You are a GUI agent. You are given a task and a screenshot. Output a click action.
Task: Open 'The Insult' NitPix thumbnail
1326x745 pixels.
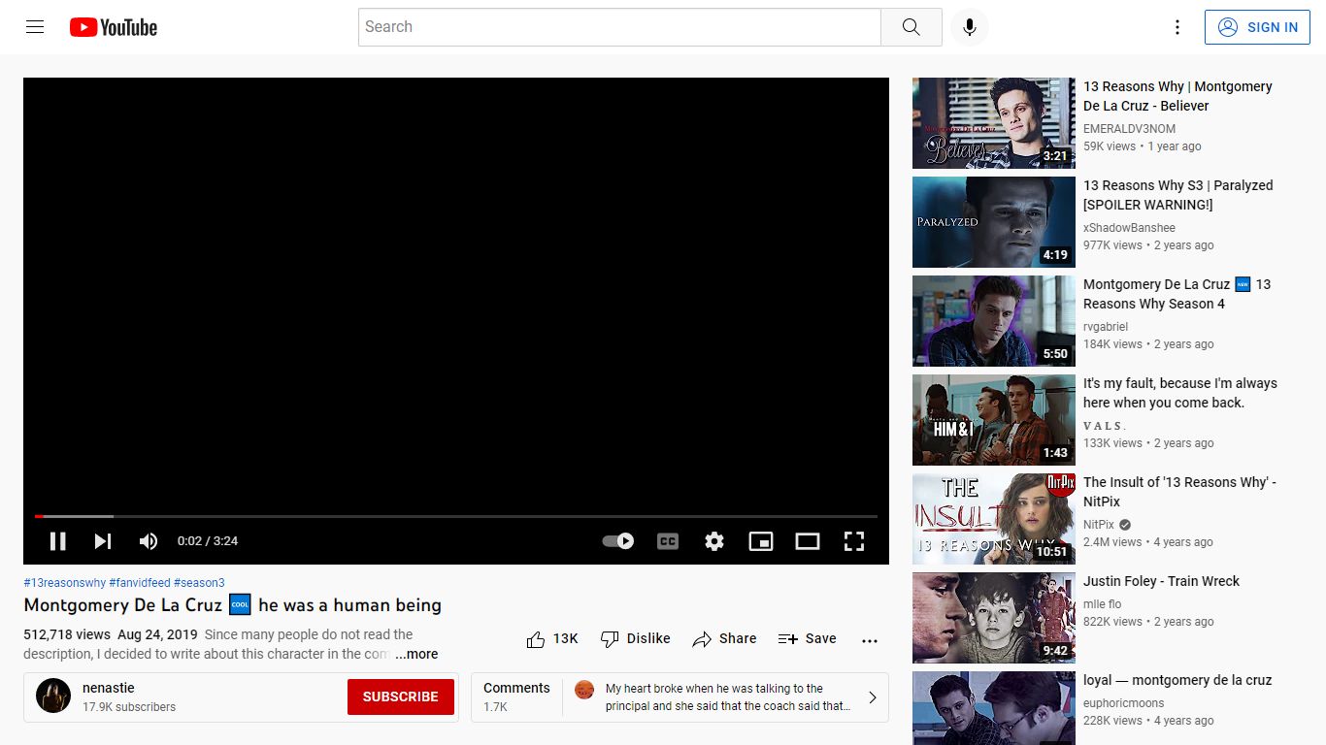tap(994, 519)
